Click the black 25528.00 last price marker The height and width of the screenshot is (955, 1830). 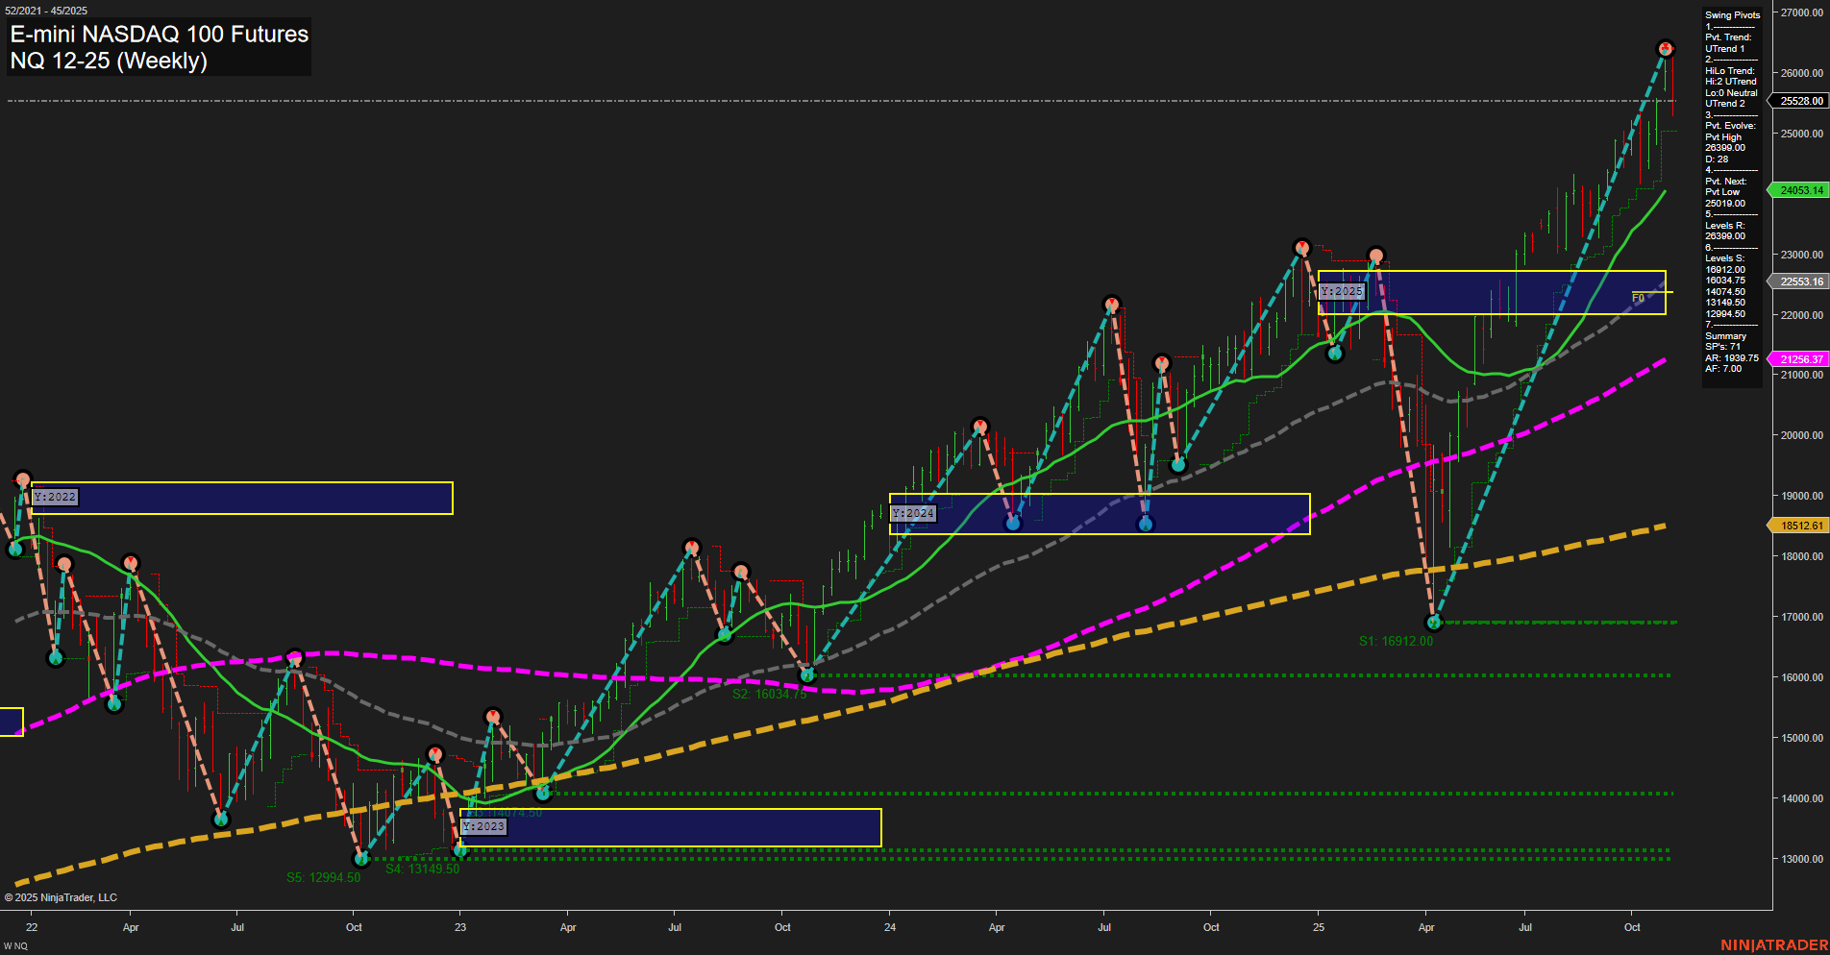[1800, 100]
